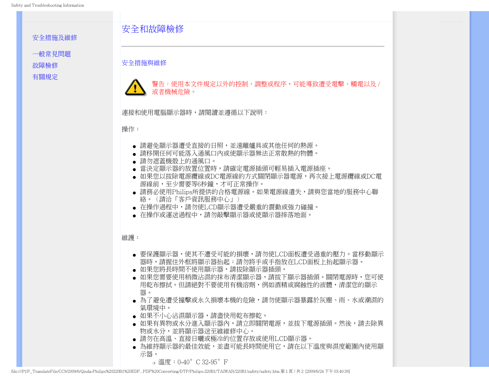This screenshot has height=378, width=489.
Task: Open the 一般常見問題 sidebar link
Action: (x=51, y=54)
